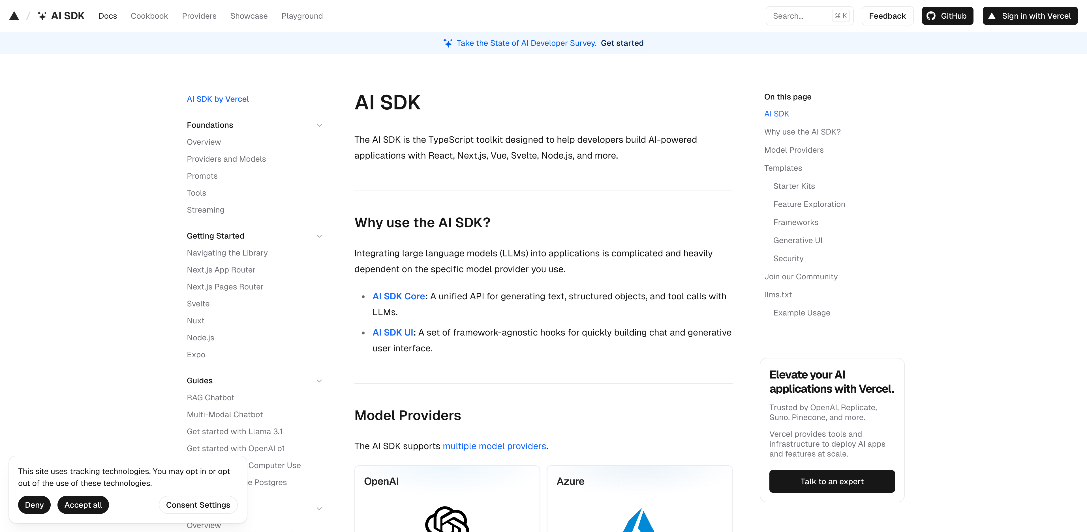This screenshot has height=532, width=1087.
Task: Select Nuxt in Getting Started
Action: point(195,321)
